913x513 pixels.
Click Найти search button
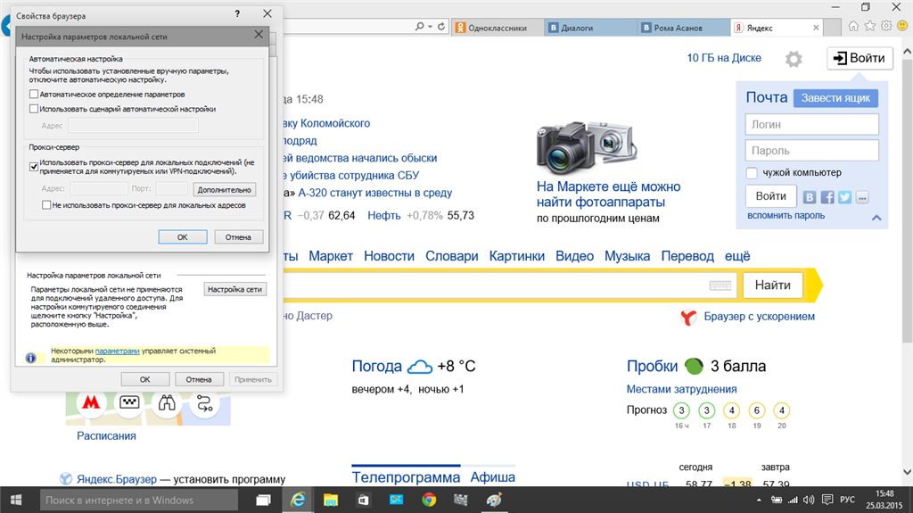(x=773, y=285)
